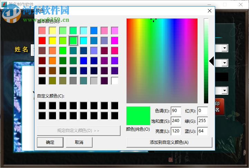Select the light pink-red swatch in top row

coord(42,31)
